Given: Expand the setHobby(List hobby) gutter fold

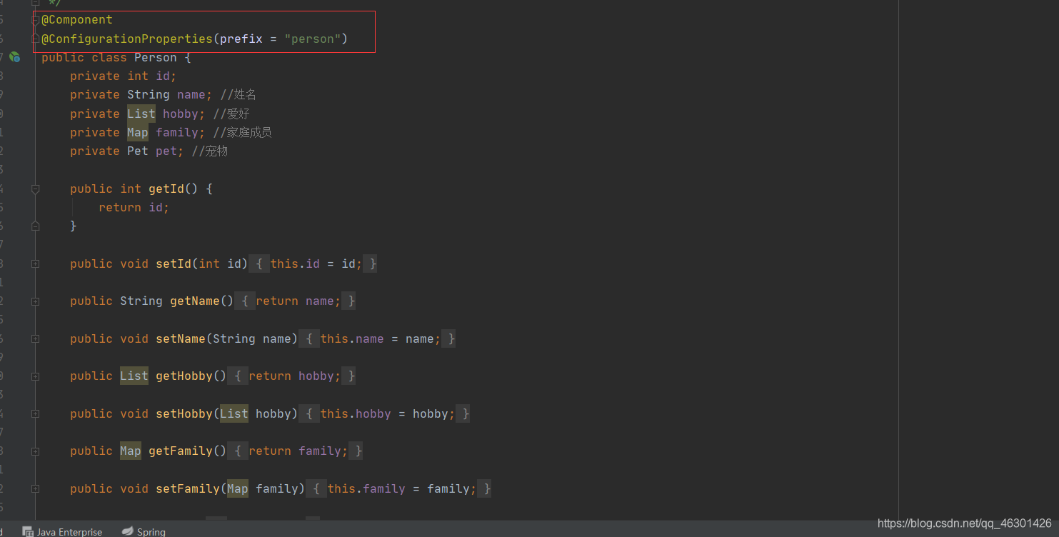Looking at the screenshot, I should (35, 414).
